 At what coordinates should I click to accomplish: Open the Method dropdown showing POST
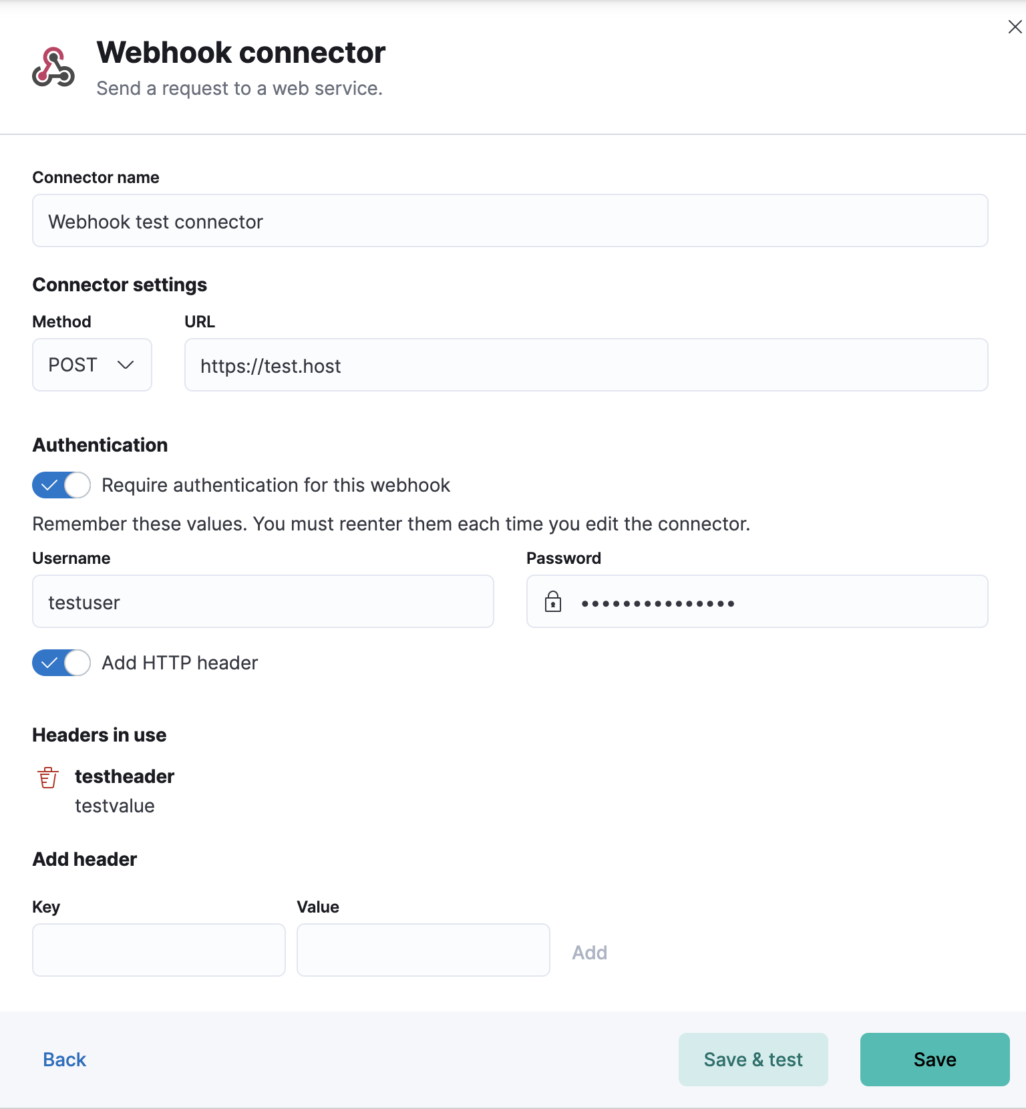click(92, 365)
